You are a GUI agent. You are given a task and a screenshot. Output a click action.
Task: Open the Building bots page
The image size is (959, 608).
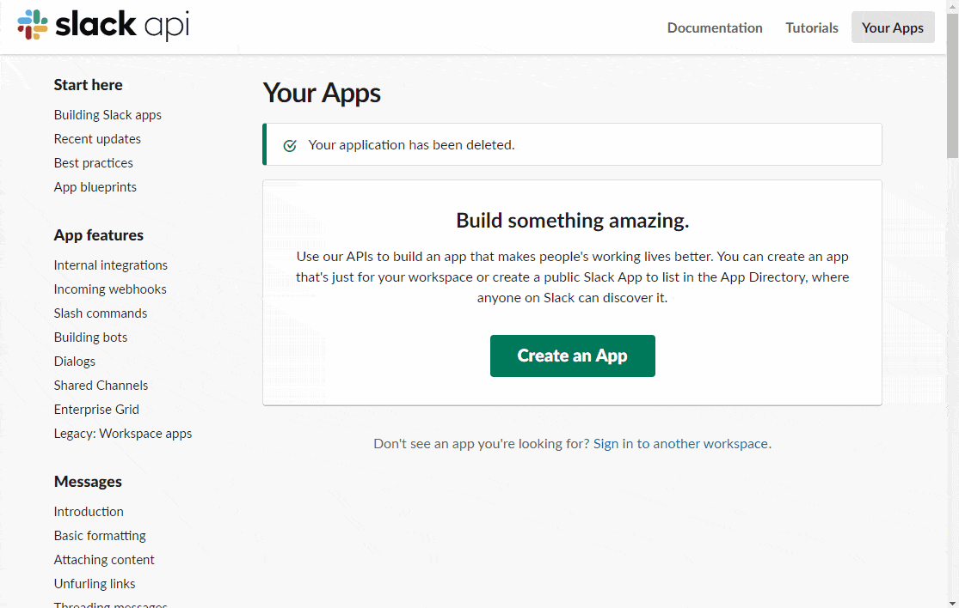pos(90,337)
